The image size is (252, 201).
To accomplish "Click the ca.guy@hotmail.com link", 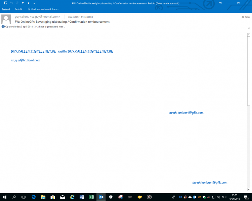I will tap(26, 60).
